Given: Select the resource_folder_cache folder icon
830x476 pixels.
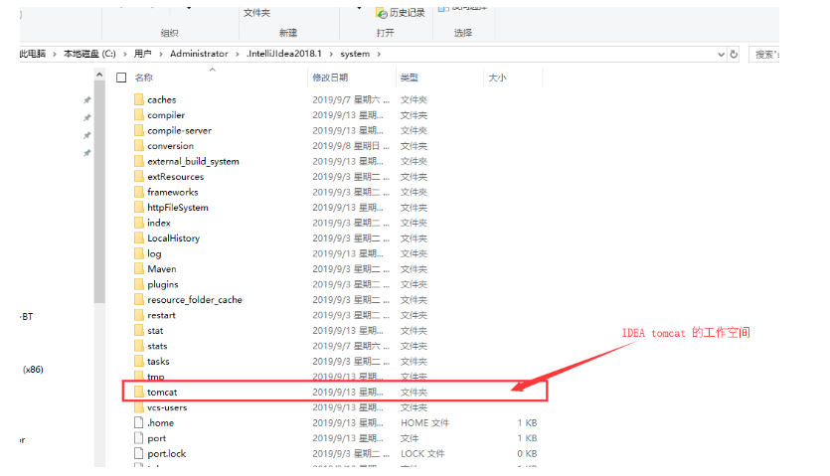Looking at the screenshot, I should pyautogui.click(x=139, y=299).
